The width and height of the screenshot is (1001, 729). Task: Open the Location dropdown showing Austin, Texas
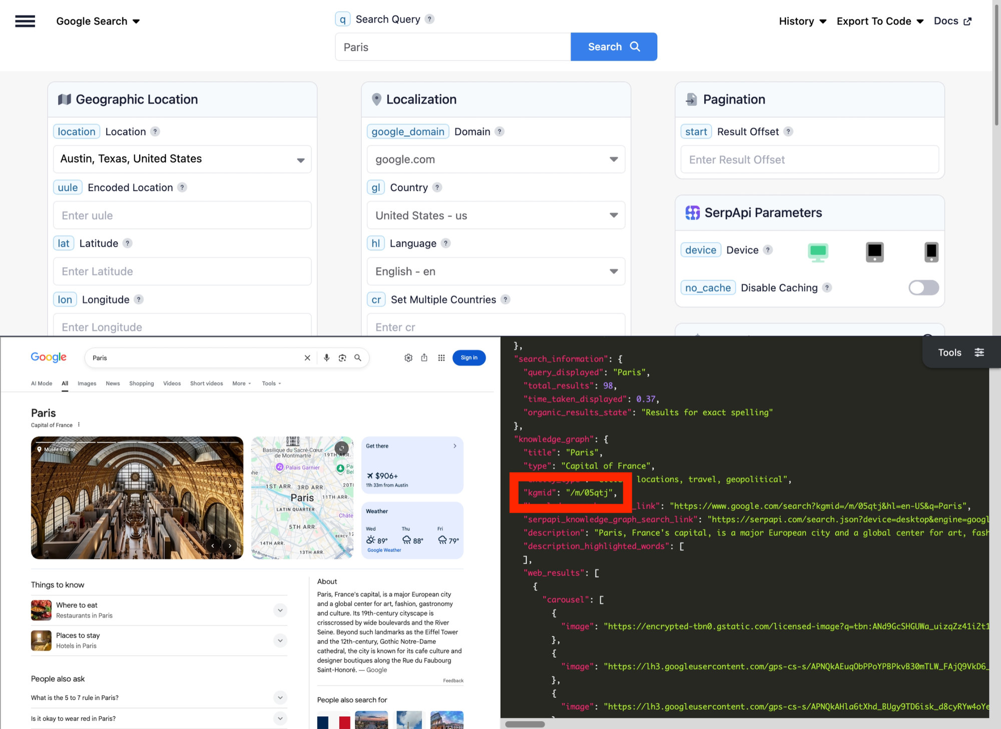tap(182, 159)
